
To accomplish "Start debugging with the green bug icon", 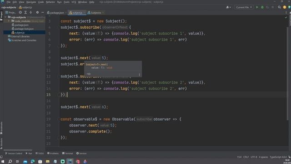I will point(262,7).
